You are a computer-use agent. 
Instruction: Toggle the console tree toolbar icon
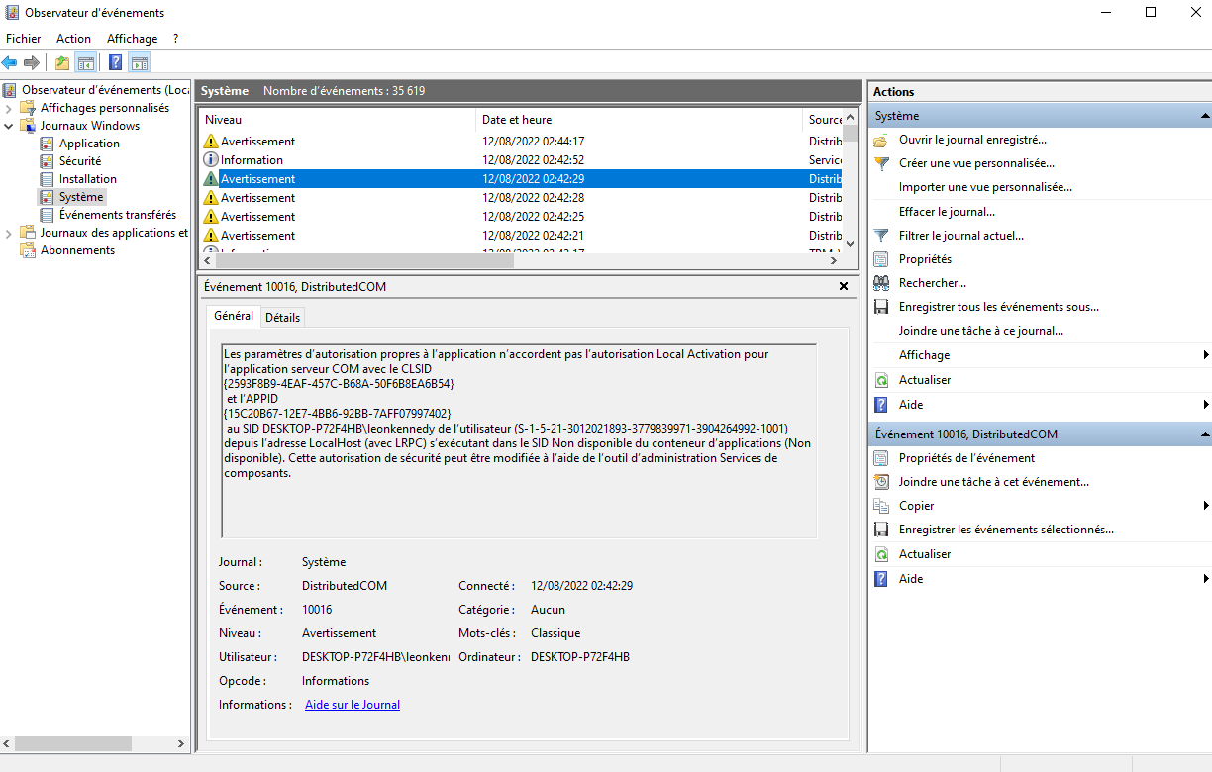(x=86, y=63)
